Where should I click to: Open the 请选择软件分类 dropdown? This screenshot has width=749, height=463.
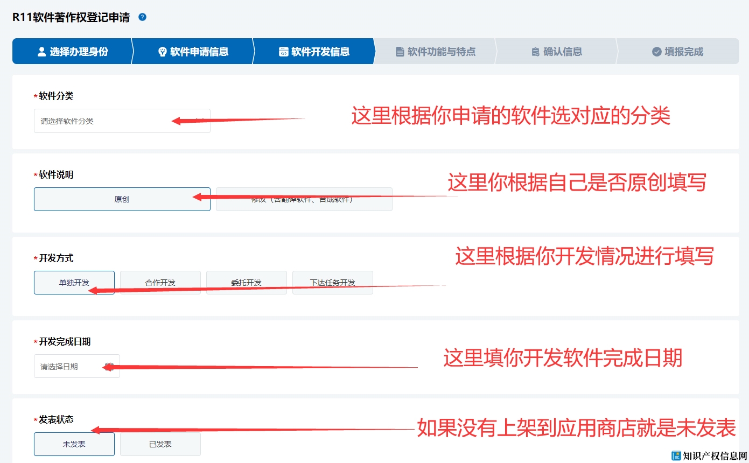[x=122, y=121]
